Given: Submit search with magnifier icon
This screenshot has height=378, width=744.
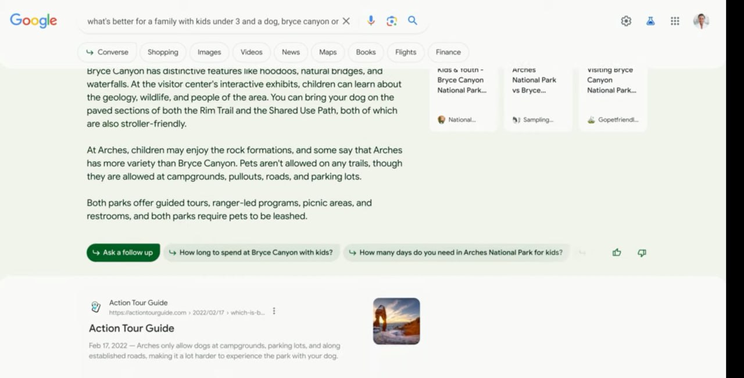Looking at the screenshot, I should (x=413, y=21).
